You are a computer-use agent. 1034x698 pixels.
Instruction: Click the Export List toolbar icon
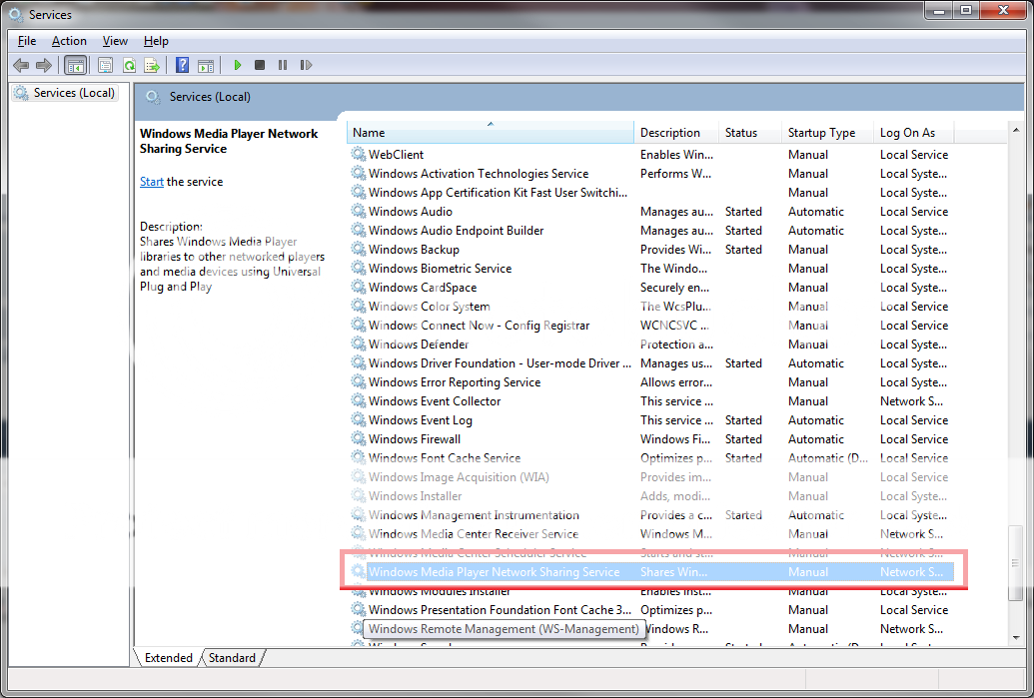click(152, 65)
